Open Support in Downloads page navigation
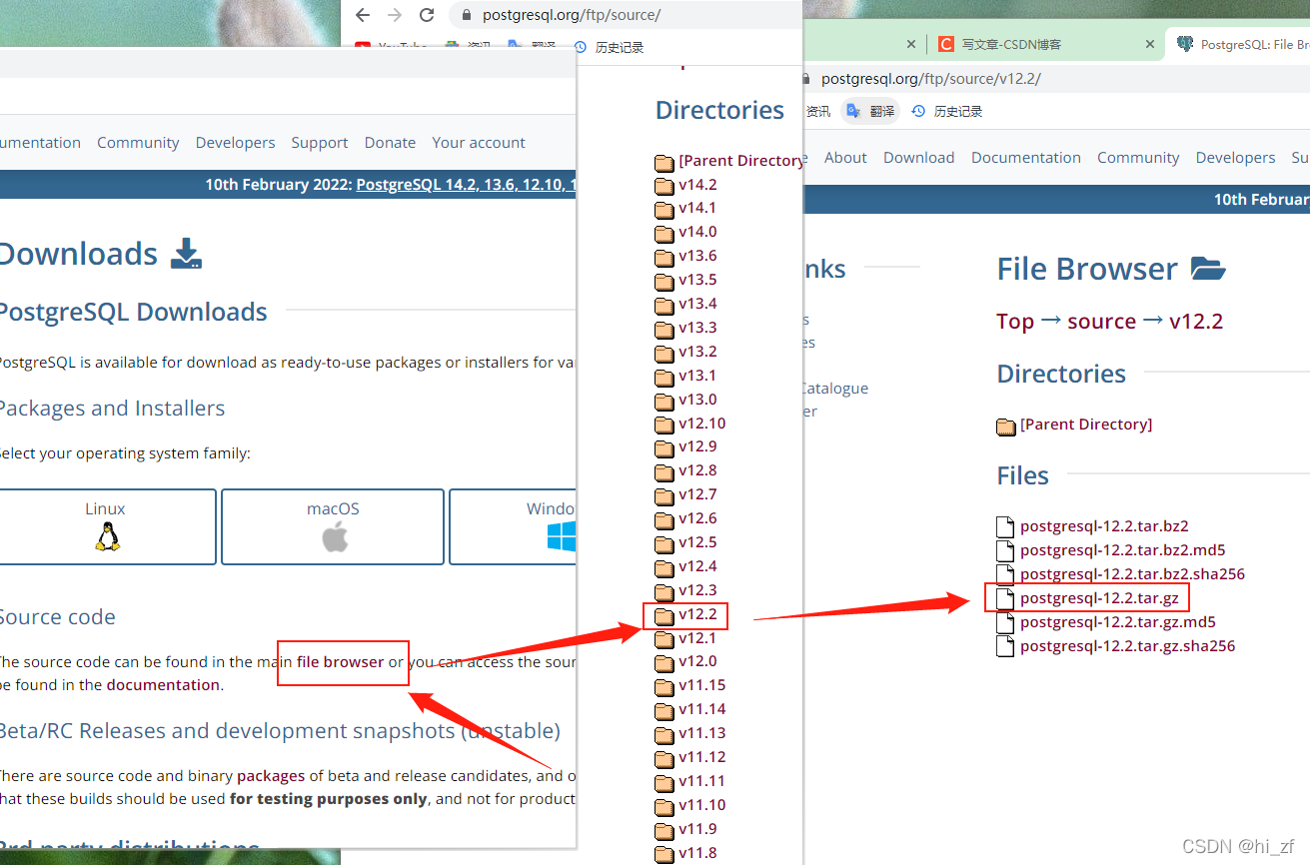Screen dimensions: 1310x865 [x=320, y=143]
